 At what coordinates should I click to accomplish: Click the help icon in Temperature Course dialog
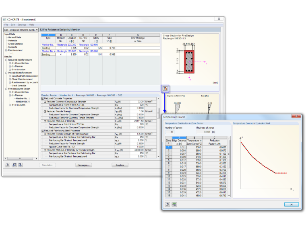click(x=167, y=204)
